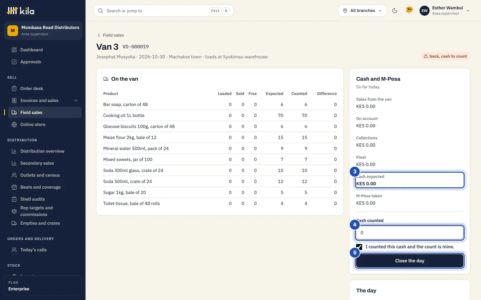
Task: Go back via Field sales breadcrumb
Action: [111, 35]
